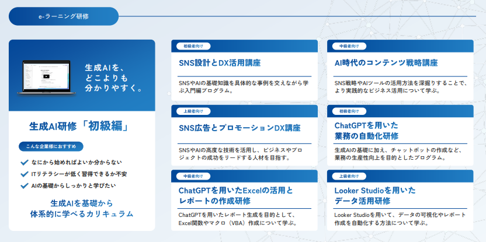The height and width of the screenshot is (242, 486).
Task: Click 中級者向け badge on ChatGPT Excel card
Action: click(193, 176)
